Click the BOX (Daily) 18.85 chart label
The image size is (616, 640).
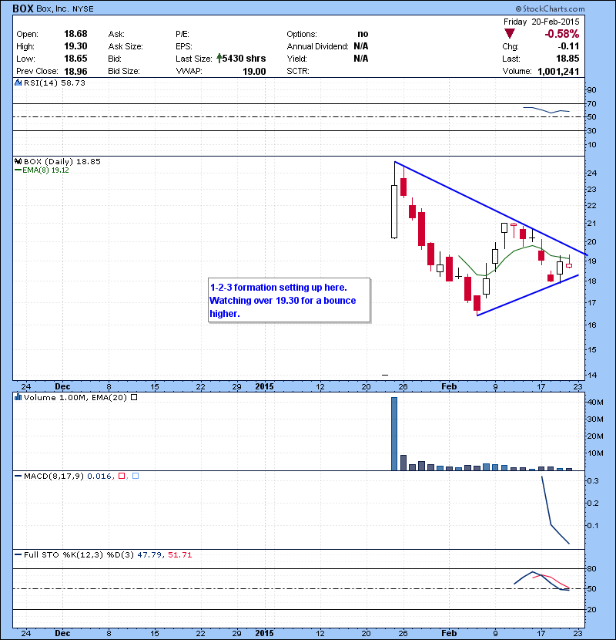(62, 161)
